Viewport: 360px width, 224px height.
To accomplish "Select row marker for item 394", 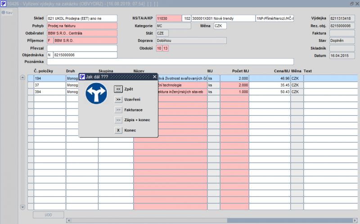I will coord(31,92).
